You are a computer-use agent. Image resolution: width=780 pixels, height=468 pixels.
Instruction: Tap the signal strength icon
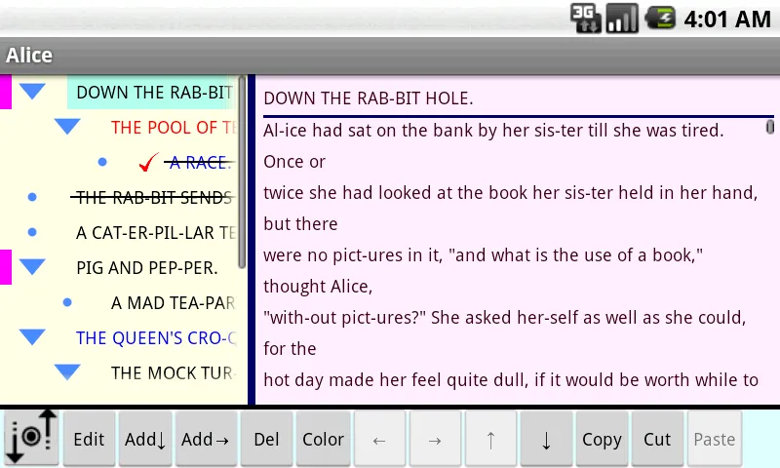click(622, 19)
